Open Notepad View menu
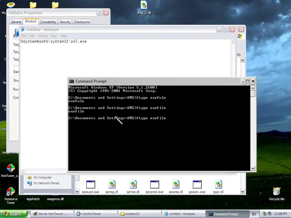291x218 pixels. [x=54, y=36]
